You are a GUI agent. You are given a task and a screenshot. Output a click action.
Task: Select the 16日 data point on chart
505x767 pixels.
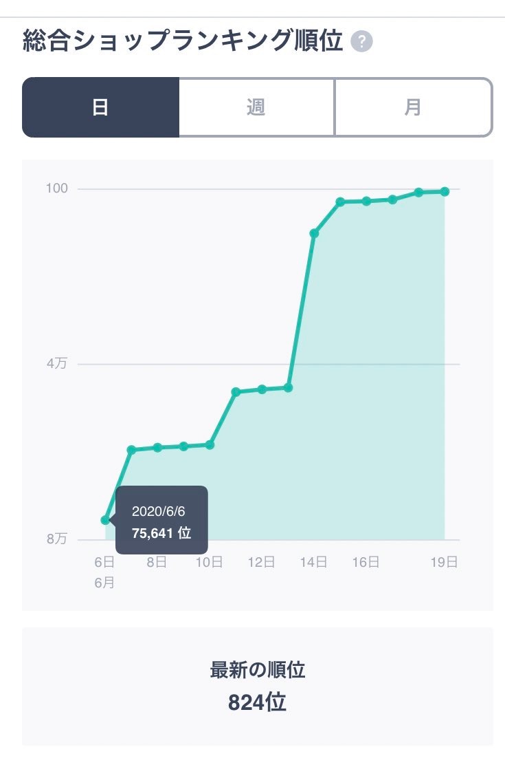366,201
